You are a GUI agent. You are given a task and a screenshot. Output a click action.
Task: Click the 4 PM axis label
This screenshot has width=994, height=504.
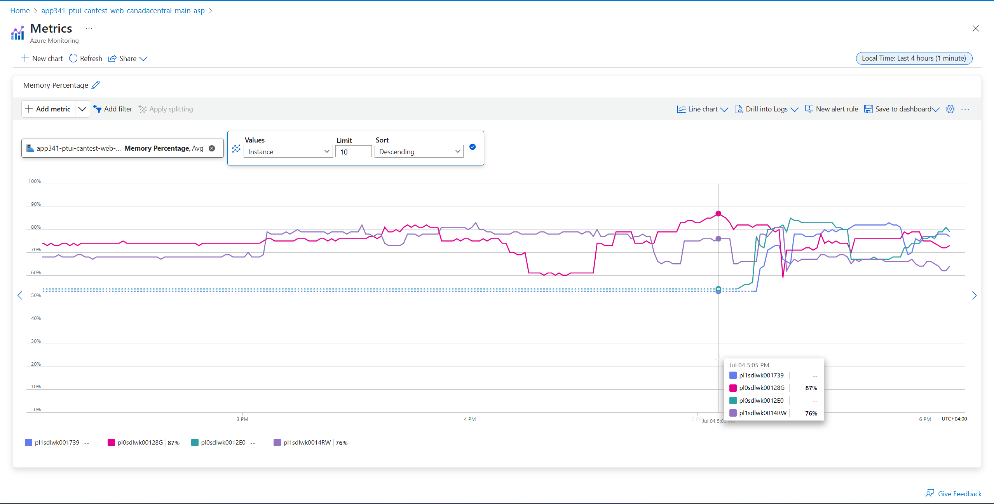[469, 419]
